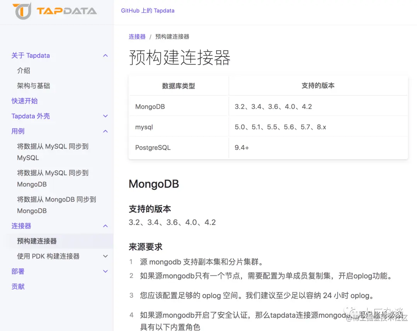
Task: Open the 介绍 page
Action: point(24,70)
